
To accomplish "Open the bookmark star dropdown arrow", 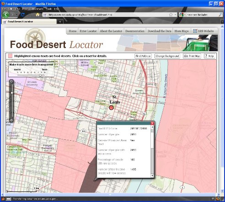I will point(176,15).
